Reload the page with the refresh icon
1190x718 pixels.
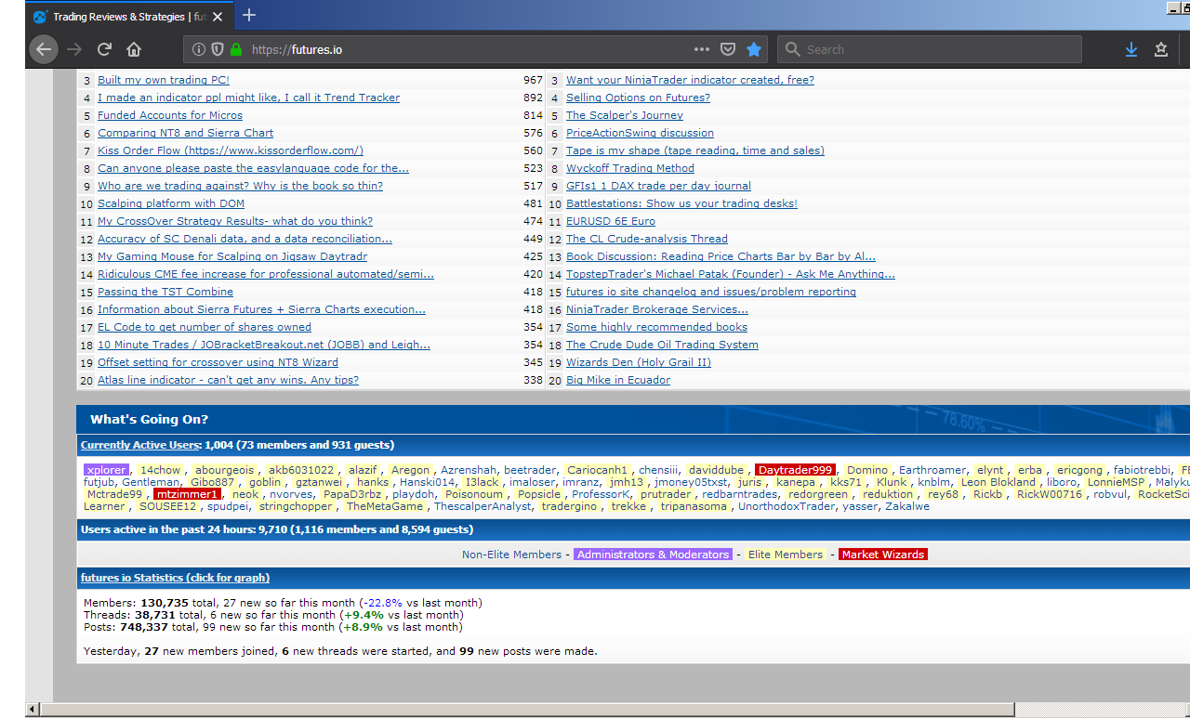click(104, 49)
